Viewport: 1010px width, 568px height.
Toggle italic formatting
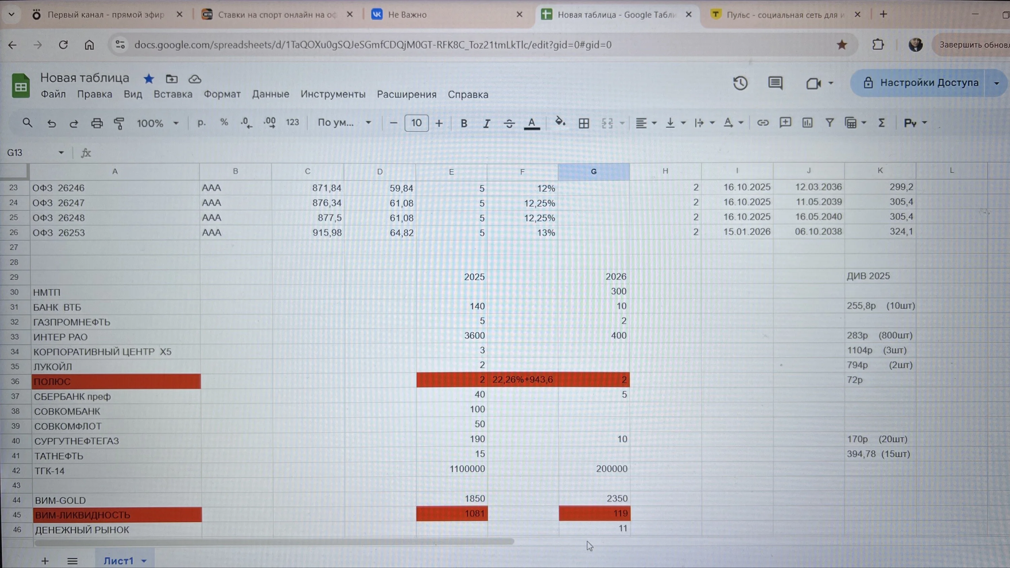point(486,123)
